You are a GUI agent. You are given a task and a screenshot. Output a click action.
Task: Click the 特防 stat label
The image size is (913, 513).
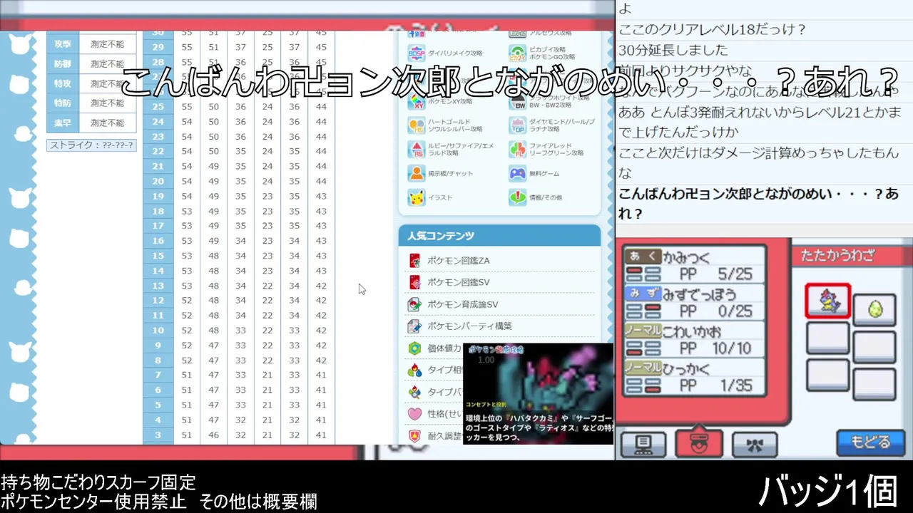tap(63, 103)
